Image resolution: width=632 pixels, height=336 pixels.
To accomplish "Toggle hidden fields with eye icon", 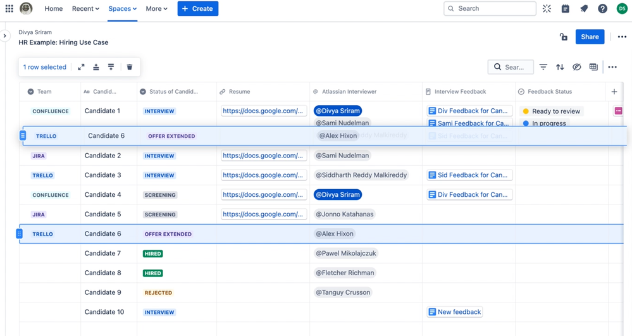I will coord(577,67).
